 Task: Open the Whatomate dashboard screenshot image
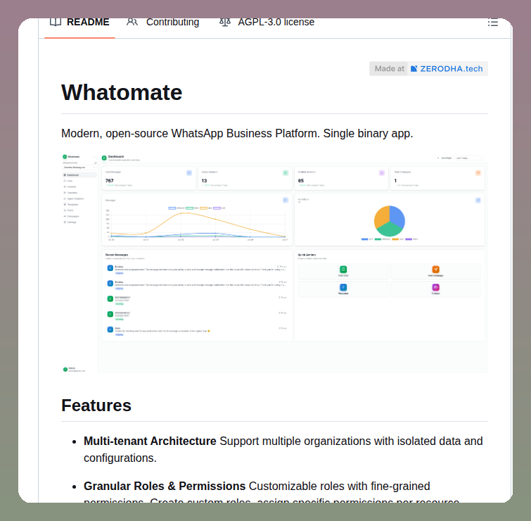(x=274, y=263)
